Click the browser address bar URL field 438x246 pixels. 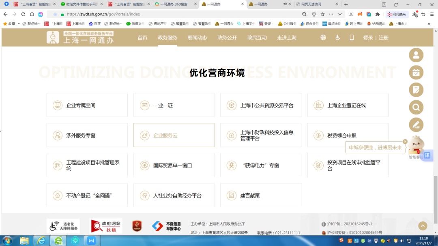178,14
